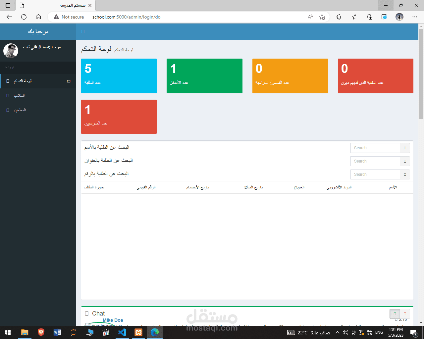Click the Internet Explorer mode icon
This screenshot has height=339, width=424.
click(384, 17)
